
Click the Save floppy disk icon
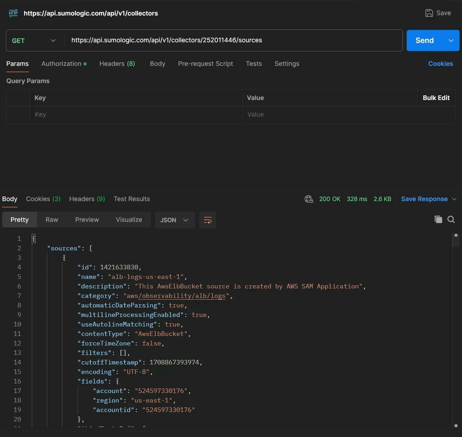pos(429,13)
